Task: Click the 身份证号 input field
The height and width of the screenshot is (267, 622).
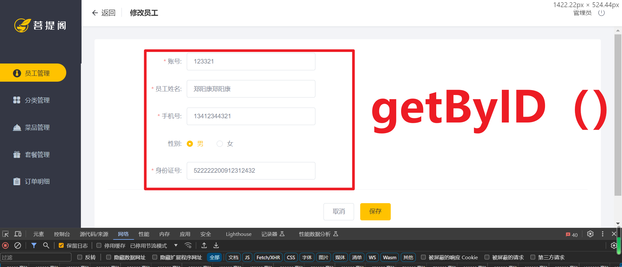Action: click(x=251, y=170)
